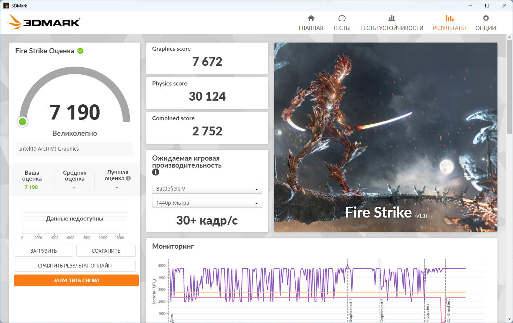
Task: Click the Мониторинг section heading
Action: (x=173, y=246)
